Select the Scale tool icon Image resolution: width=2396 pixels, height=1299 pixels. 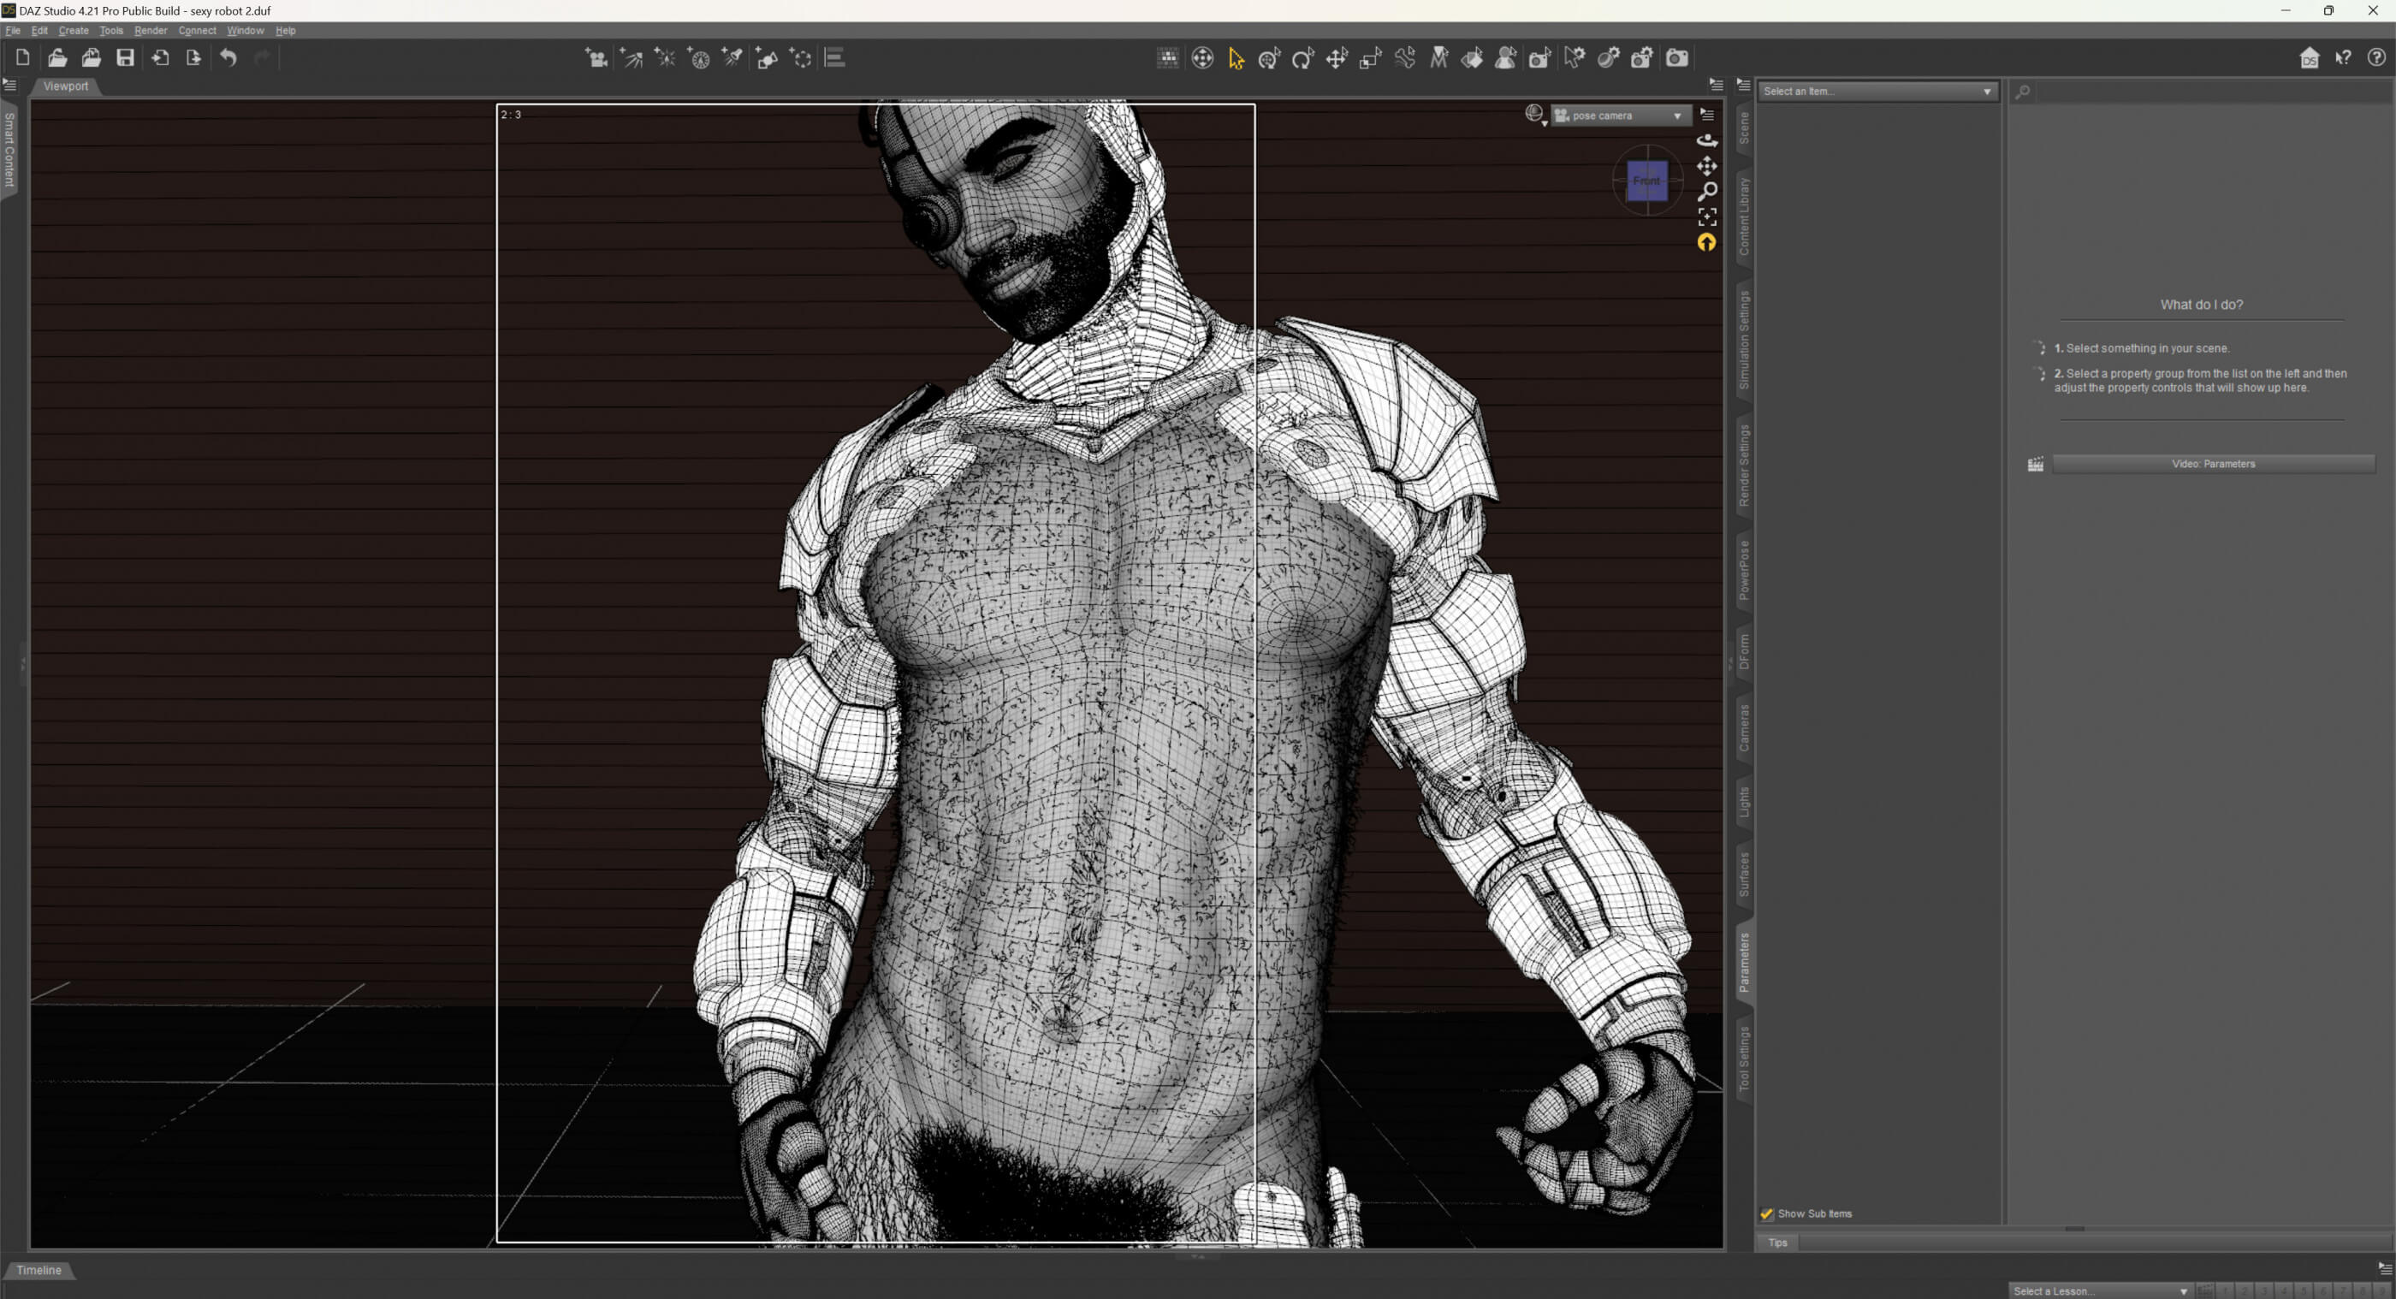click(1371, 58)
